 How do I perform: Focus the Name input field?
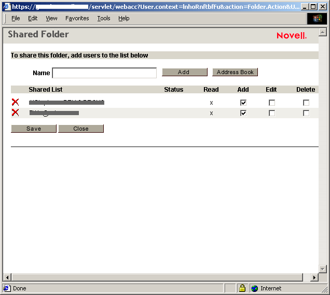click(x=104, y=73)
